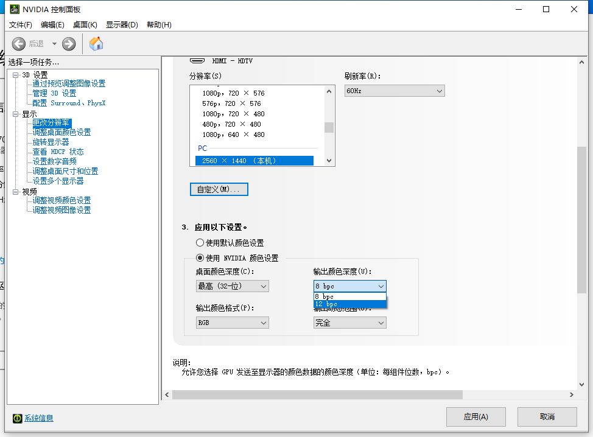Open 管理 3D 设置
593x437 pixels.
coord(54,93)
